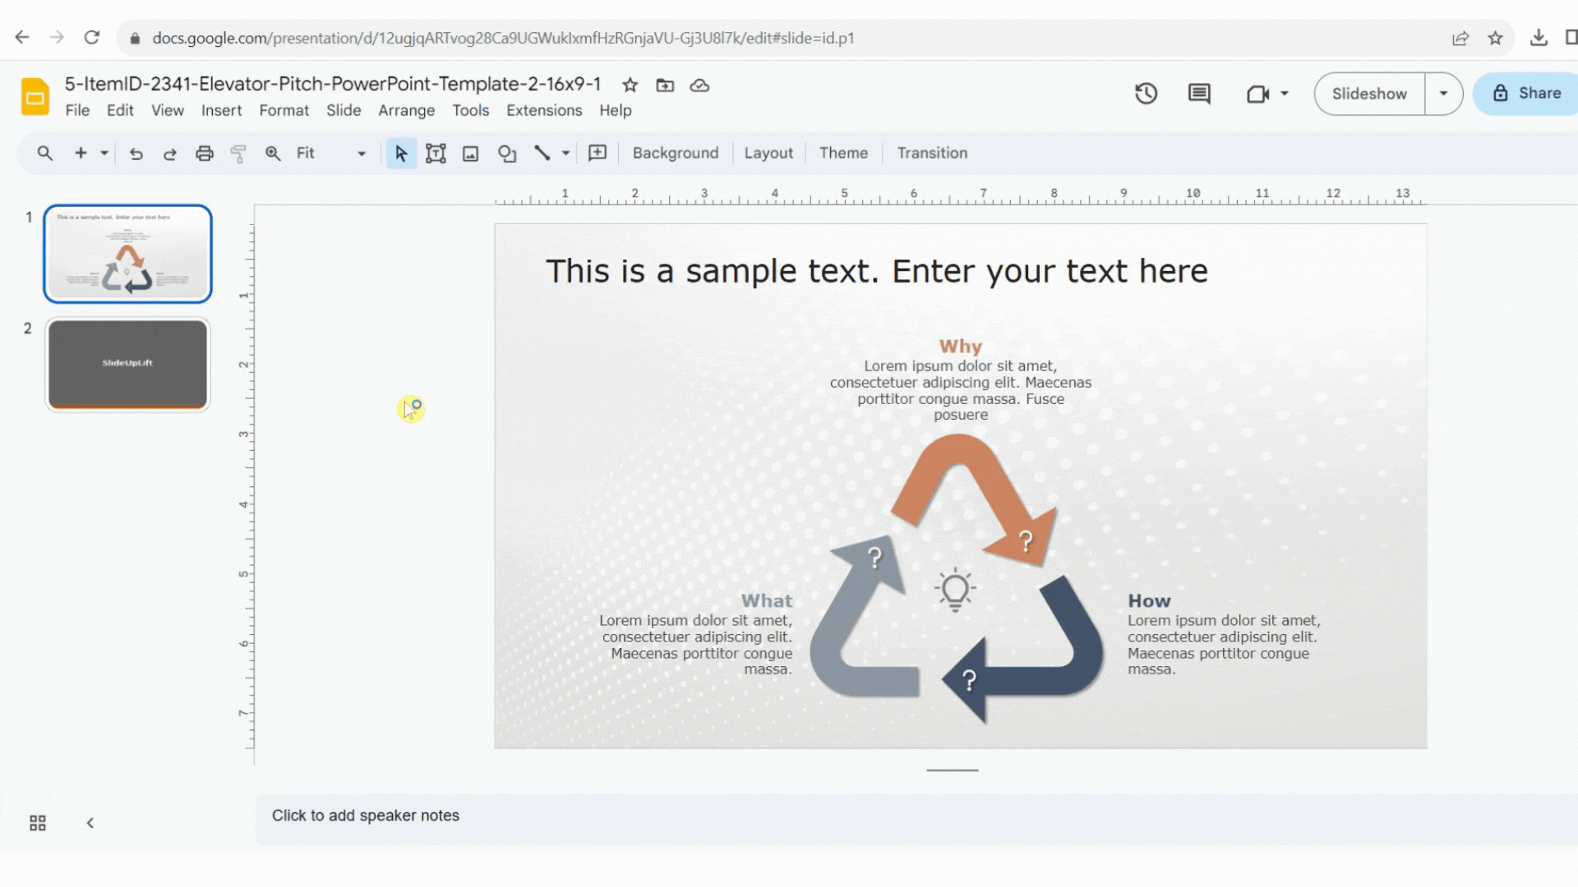Viewport: 1578px width, 887px height.
Task: Star the presentation
Action: (630, 85)
